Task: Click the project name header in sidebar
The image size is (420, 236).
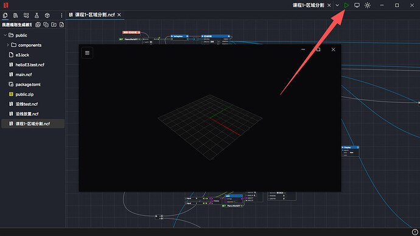Action: pyautogui.click(x=17, y=24)
